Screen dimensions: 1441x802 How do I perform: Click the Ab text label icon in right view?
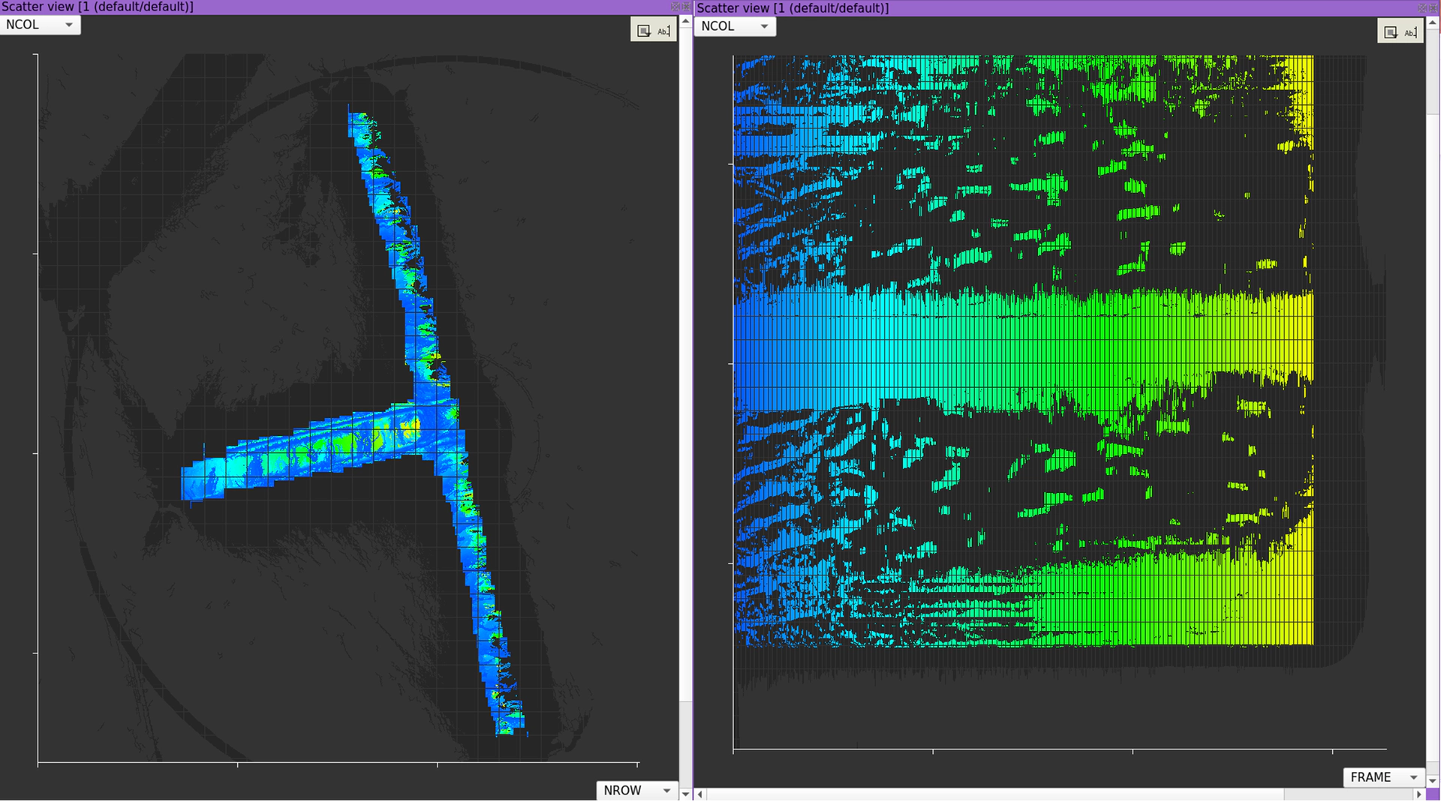pyautogui.click(x=1410, y=32)
